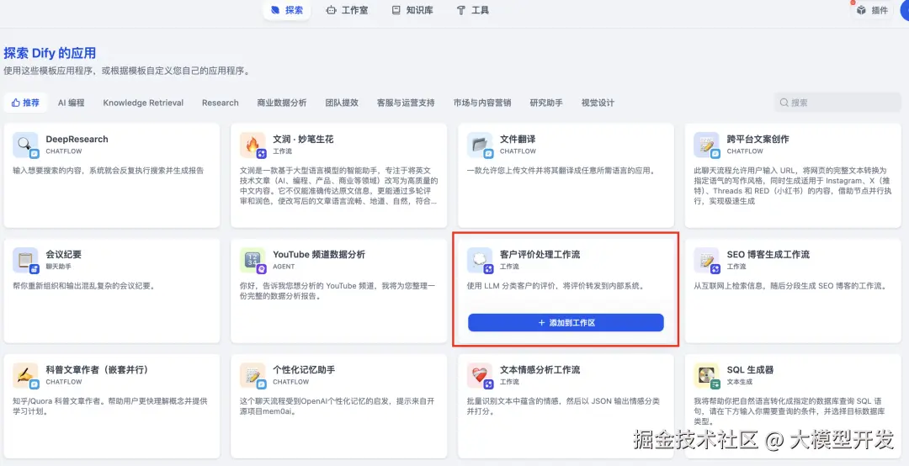909x466 pixels.
Task: Open the 工具 navigation tab
Action: tap(472, 10)
